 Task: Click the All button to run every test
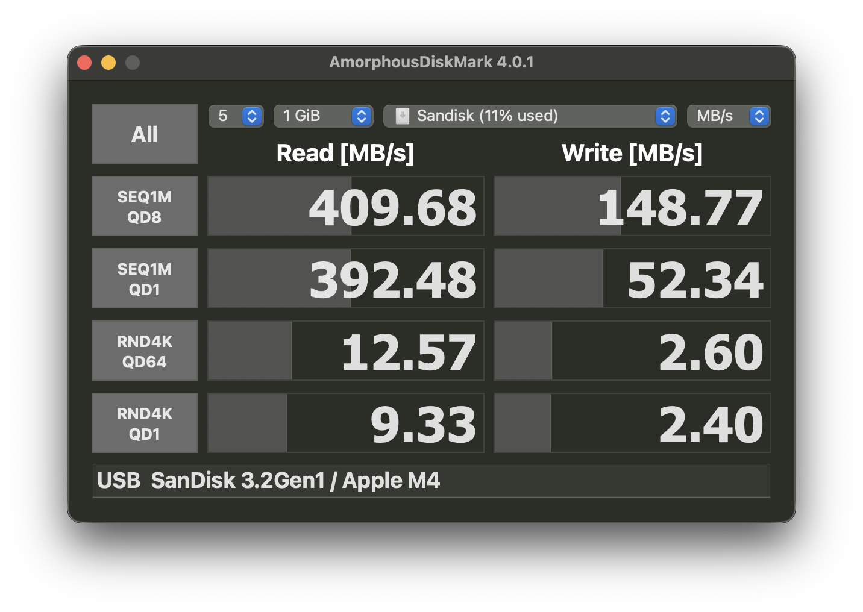pos(145,134)
